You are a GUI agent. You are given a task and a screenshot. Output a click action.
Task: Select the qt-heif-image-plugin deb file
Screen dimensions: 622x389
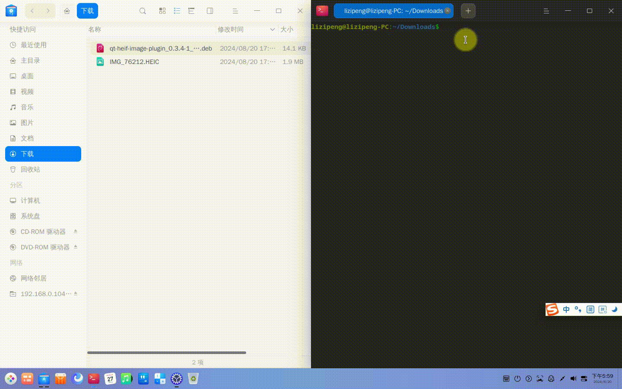point(199,48)
